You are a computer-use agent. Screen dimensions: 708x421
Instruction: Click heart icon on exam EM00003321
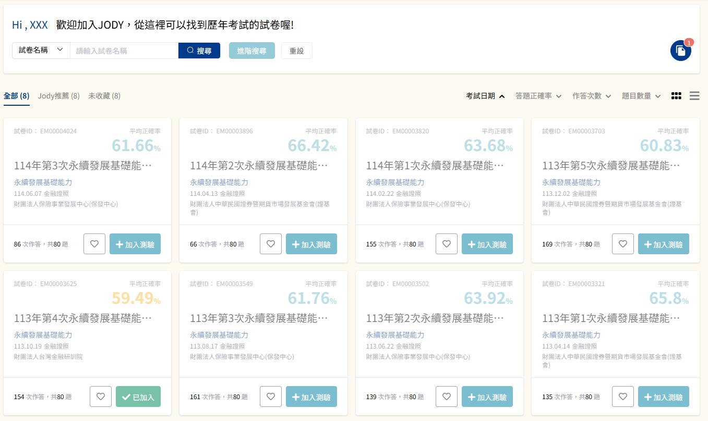tap(622, 397)
